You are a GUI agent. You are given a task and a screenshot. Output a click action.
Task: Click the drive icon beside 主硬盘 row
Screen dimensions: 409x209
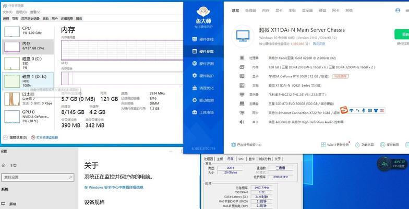coord(242,103)
